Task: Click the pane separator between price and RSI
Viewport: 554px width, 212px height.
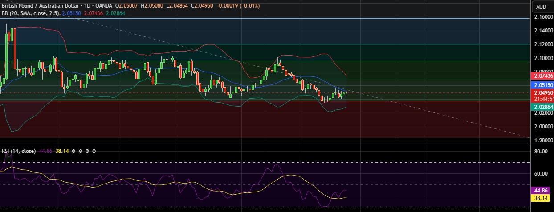Action: point(267,144)
